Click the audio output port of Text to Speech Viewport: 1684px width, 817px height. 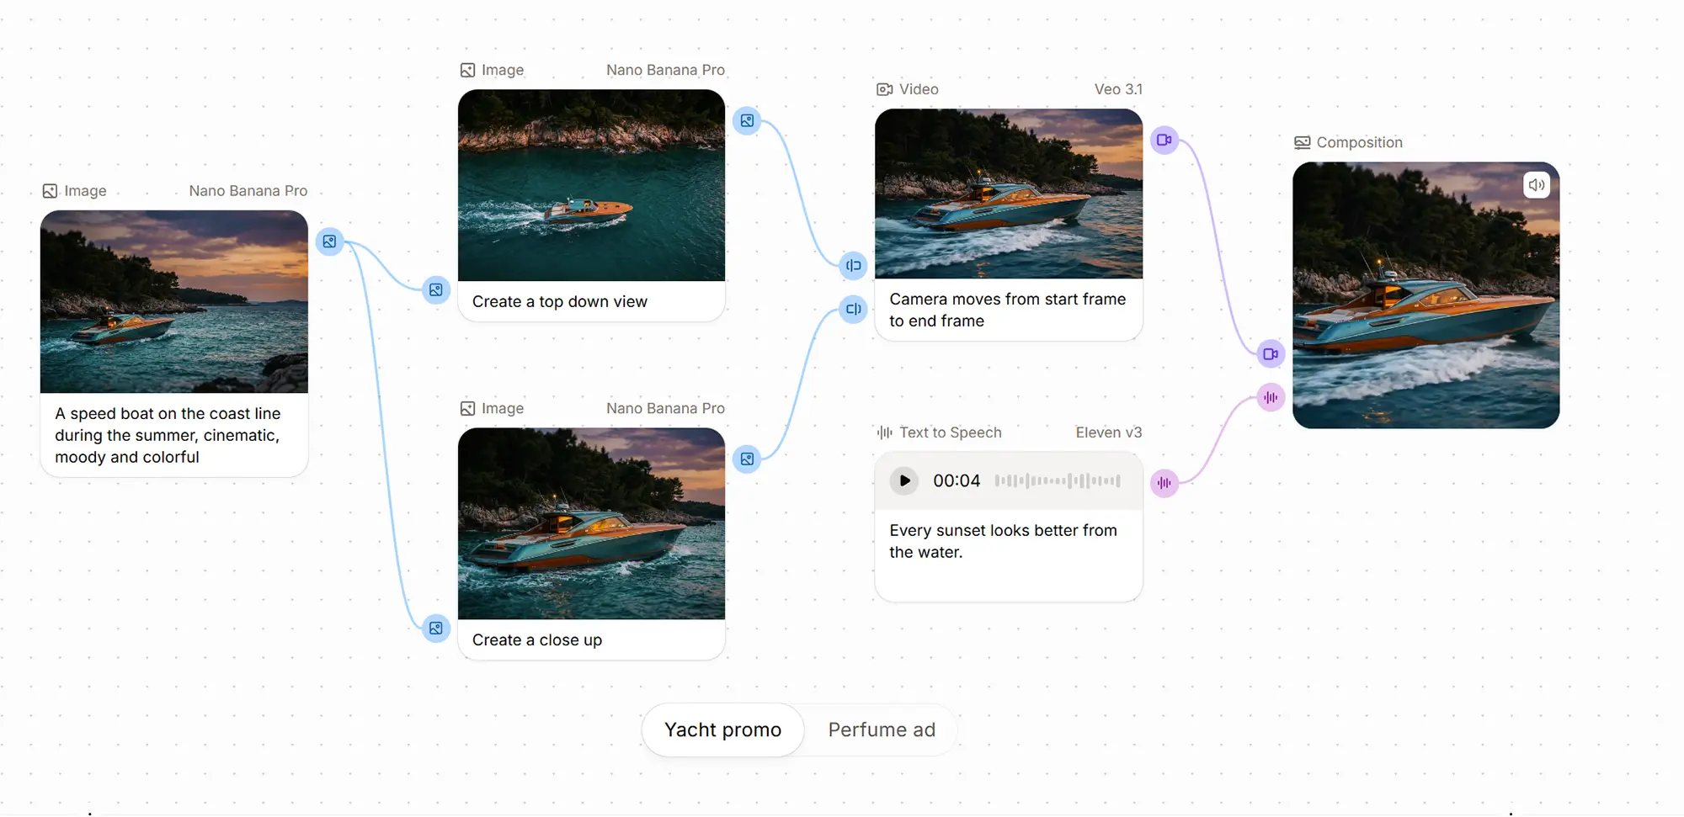click(1164, 483)
